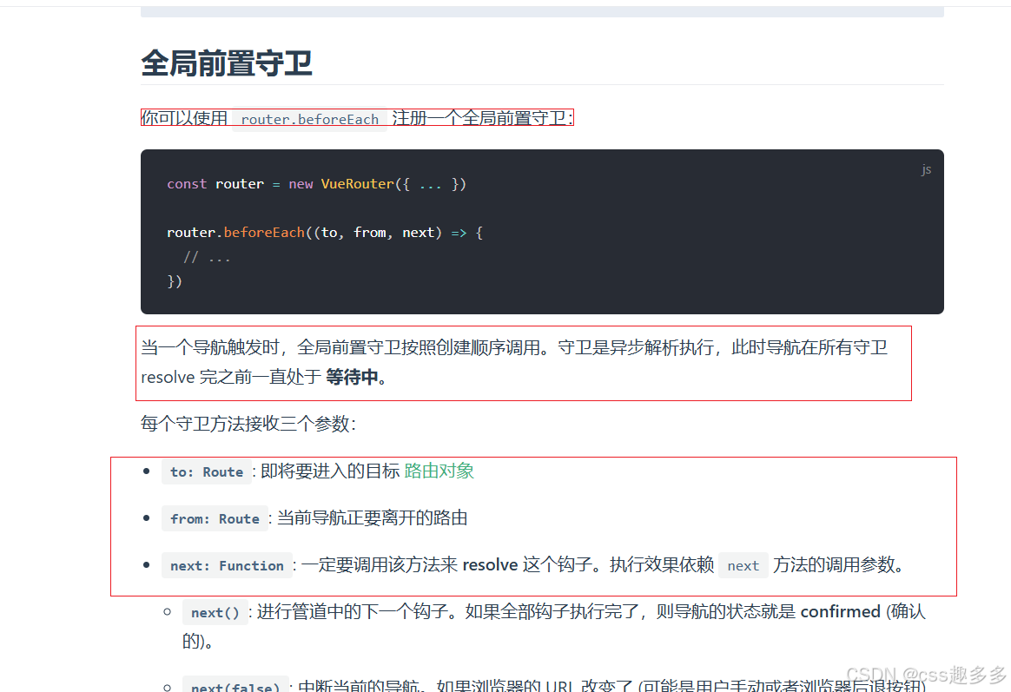Open the 路由对象 green link
The width and height of the screenshot is (1011, 692).
[439, 471]
